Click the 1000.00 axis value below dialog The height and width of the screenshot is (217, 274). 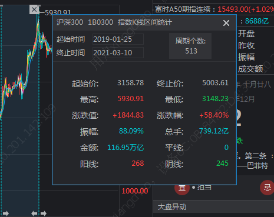pos(135,191)
